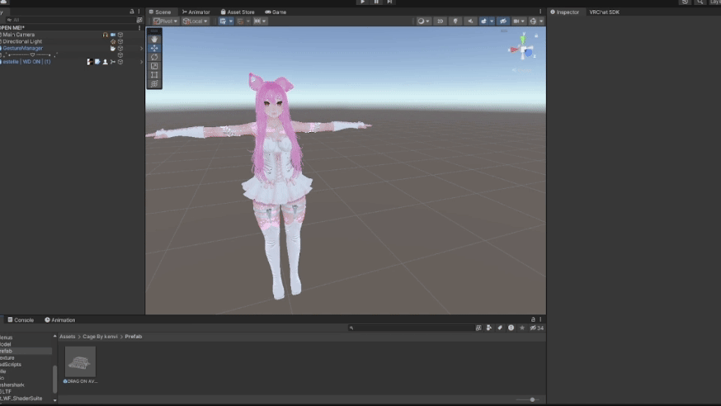This screenshot has height=406, width=721.
Task: Search by label in Project panel
Action: 500,328
